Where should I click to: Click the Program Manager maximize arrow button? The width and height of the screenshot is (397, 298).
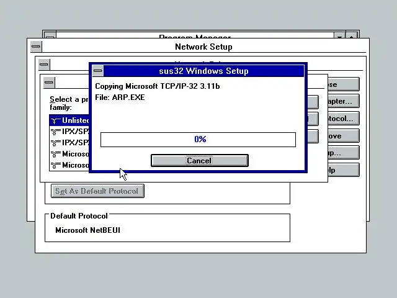(352, 36)
